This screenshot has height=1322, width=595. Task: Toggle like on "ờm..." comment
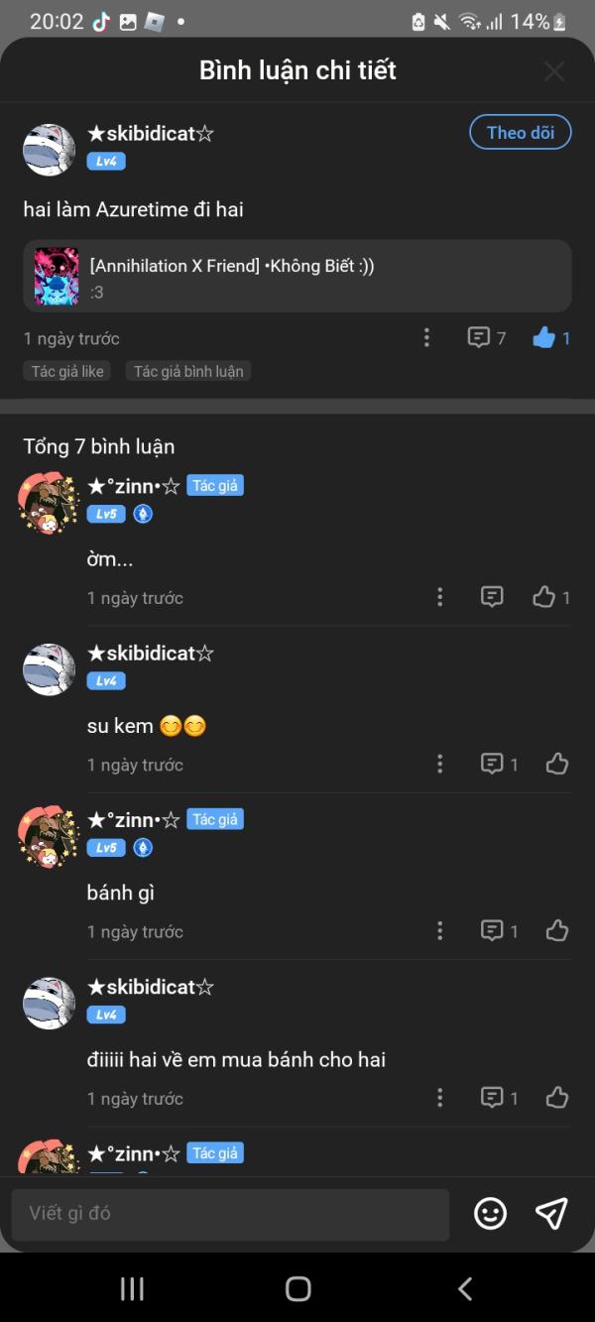click(x=544, y=597)
